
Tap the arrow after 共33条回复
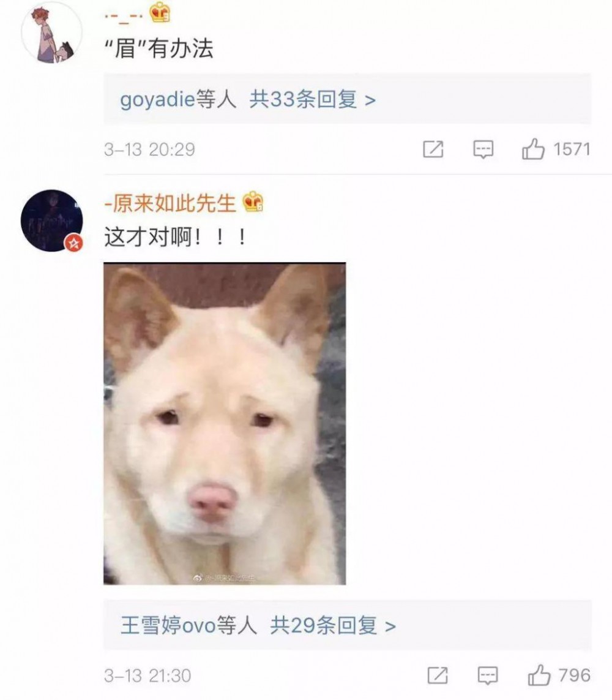[x=370, y=100]
